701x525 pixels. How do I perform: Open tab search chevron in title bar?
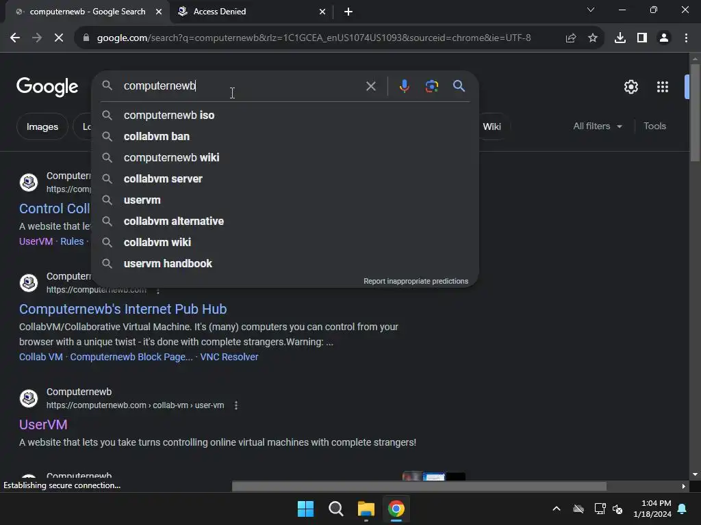(591, 10)
